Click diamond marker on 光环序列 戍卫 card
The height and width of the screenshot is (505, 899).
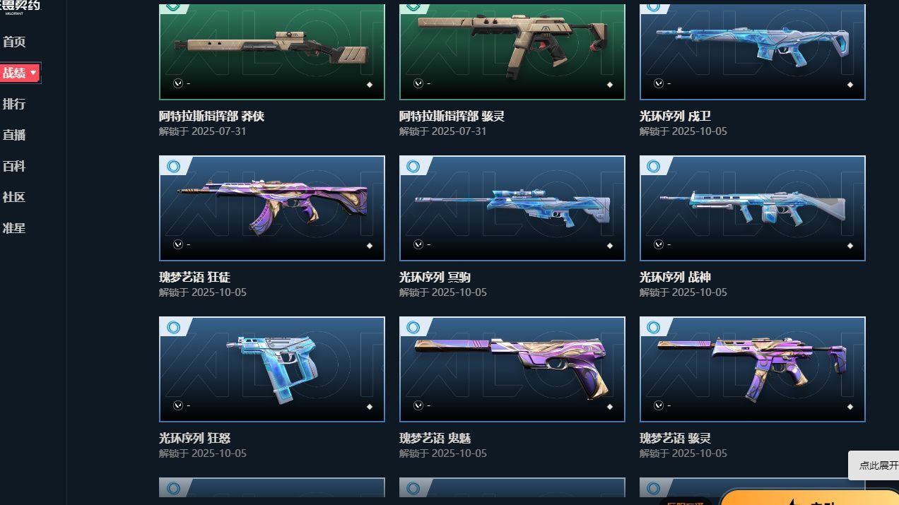pos(850,85)
